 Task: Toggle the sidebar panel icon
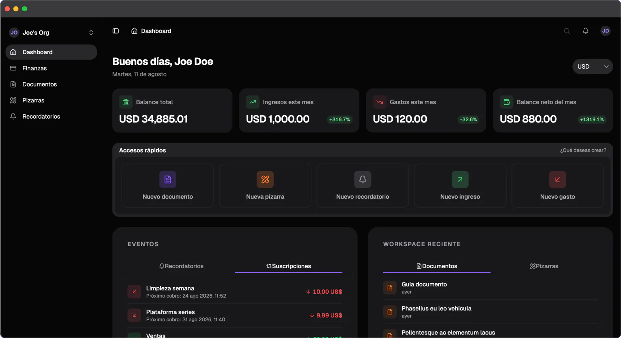click(116, 31)
